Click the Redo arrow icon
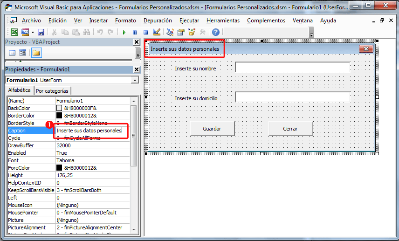 [110, 32]
